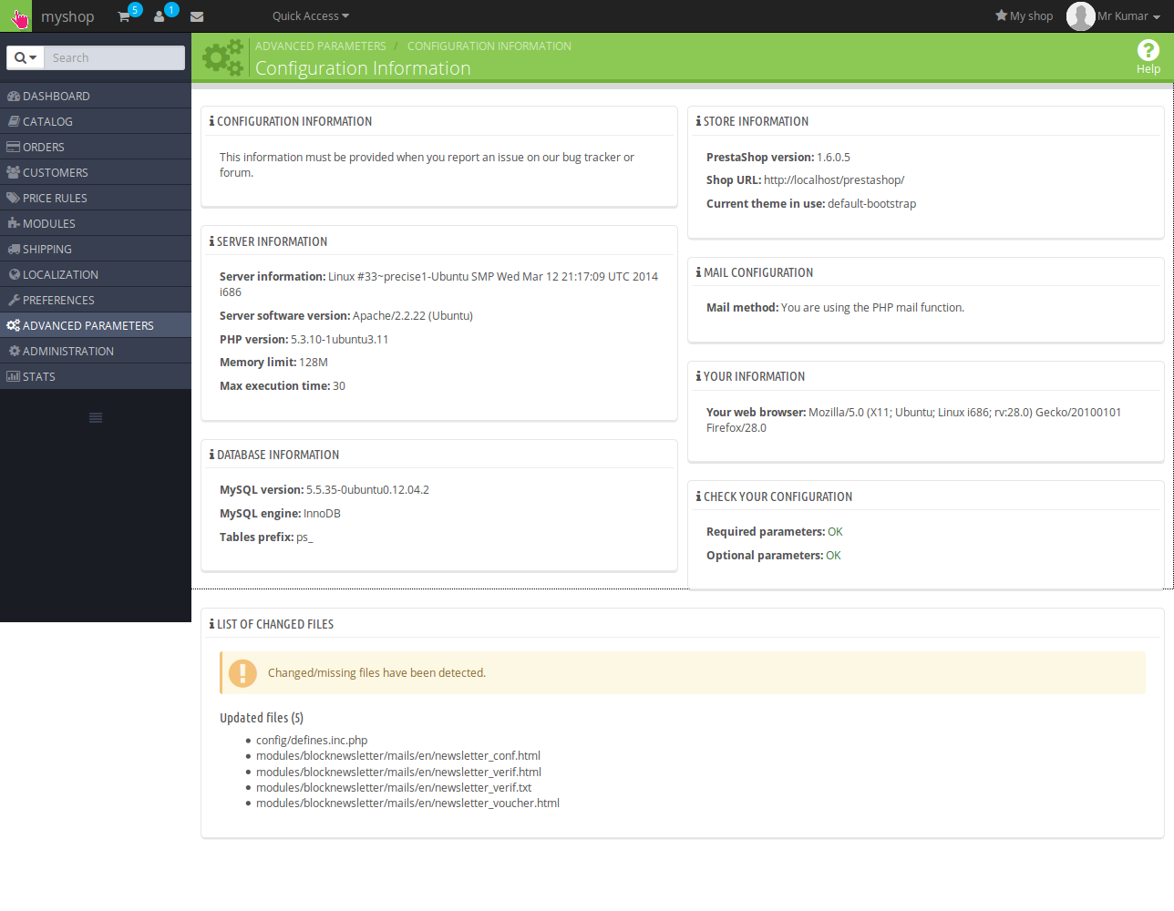
Task: Open the Stats menu item
Action: tap(96, 376)
